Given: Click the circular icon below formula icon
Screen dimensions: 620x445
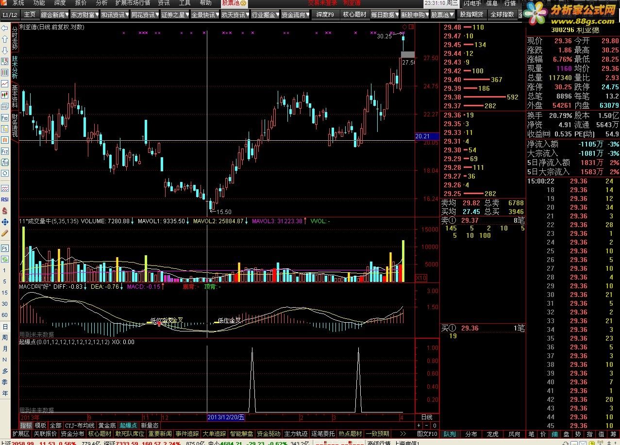Looking at the screenshot, I should [x=5, y=173].
